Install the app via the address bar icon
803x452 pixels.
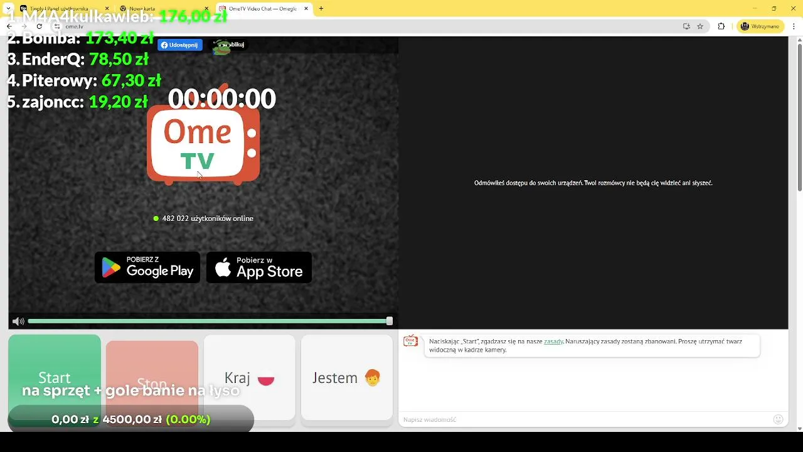[x=686, y=26]
